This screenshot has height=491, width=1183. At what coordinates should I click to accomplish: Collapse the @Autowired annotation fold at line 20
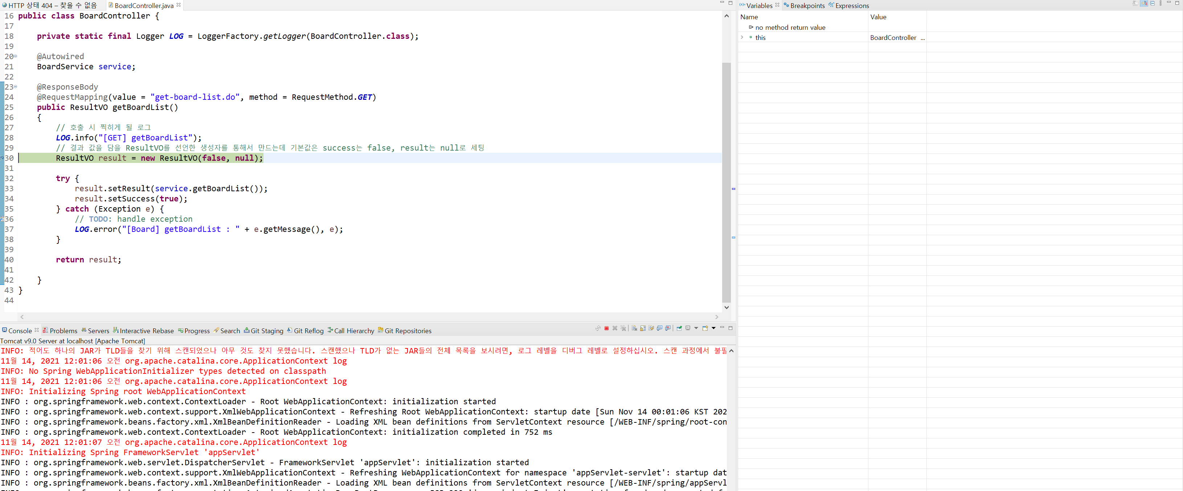pos(16,57)
